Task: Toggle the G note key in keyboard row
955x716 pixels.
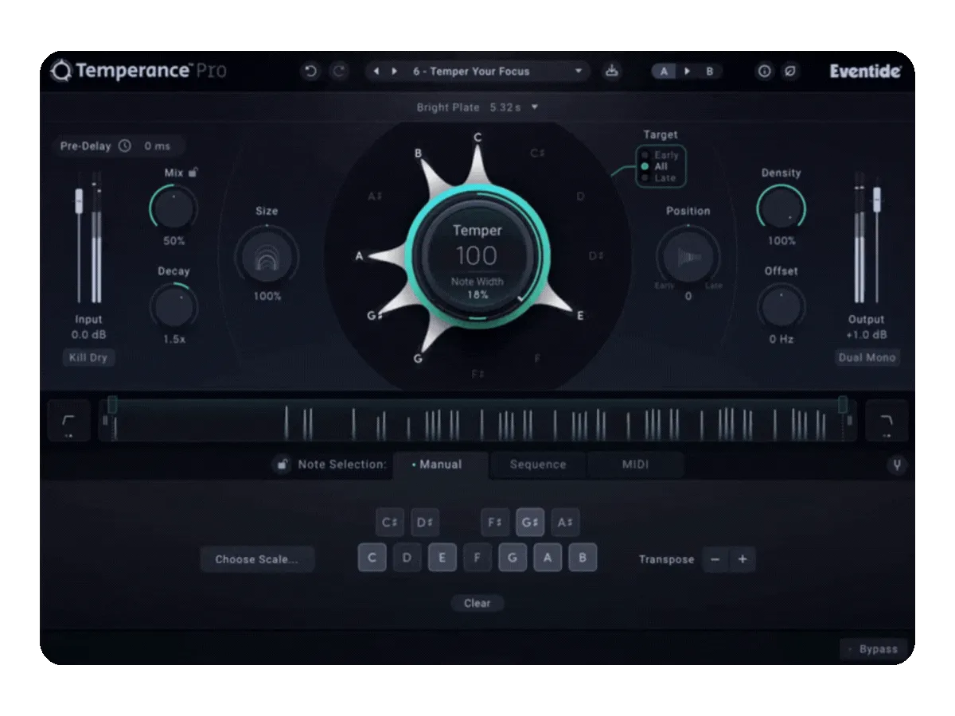Action: point(513,558)
